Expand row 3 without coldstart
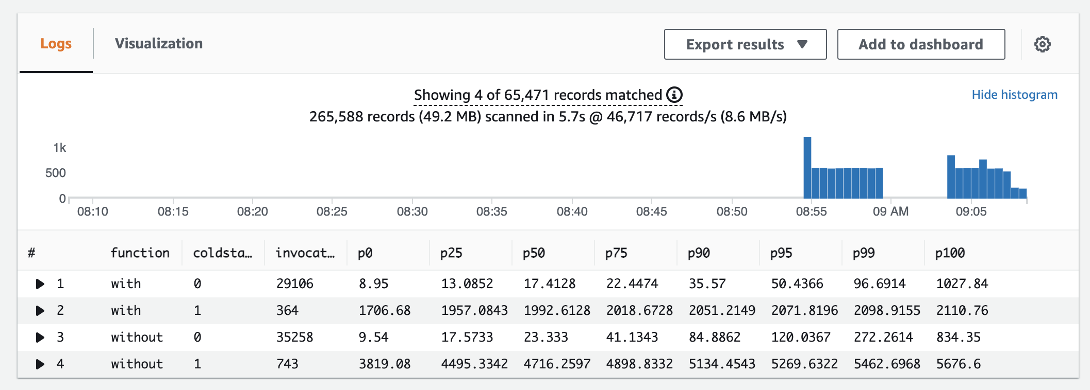1090x390 pixels. [x=40, y=338]
